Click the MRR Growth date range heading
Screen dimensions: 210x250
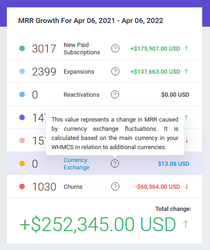(x=91, y=21)
